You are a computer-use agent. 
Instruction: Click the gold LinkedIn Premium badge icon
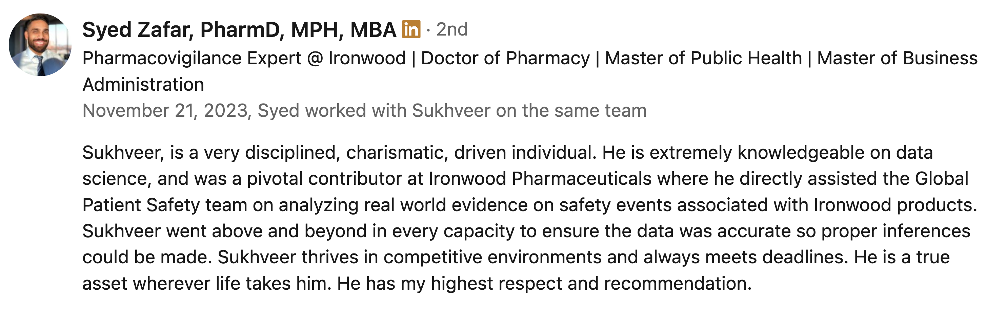411,29
